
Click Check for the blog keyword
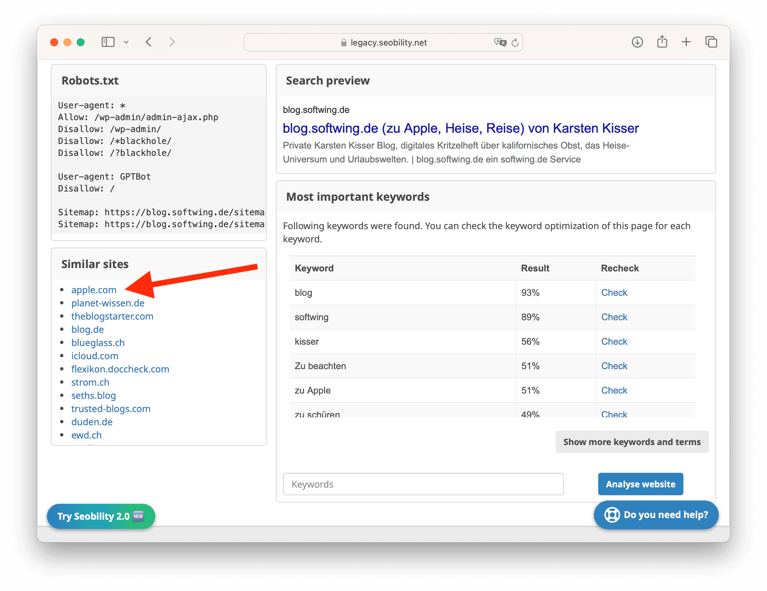614,292
